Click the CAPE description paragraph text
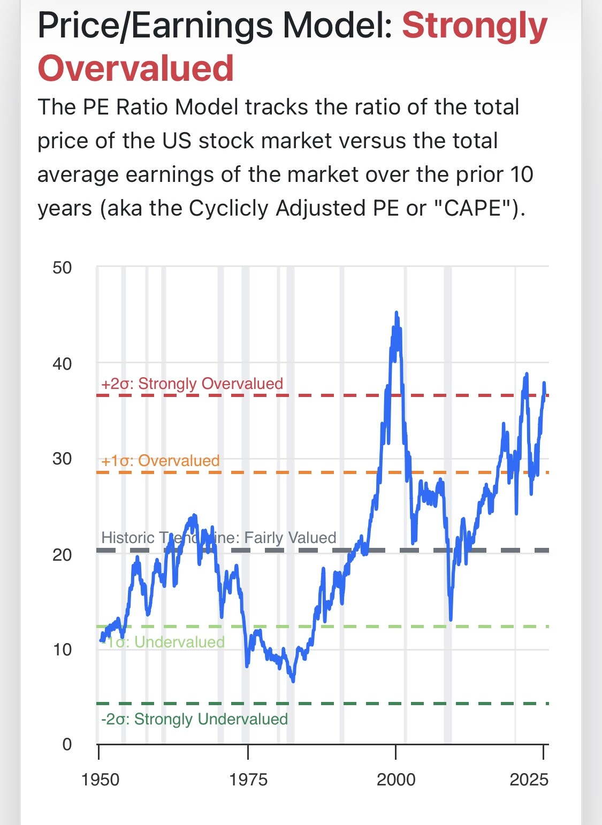The image size is (602, 825). point(285,158)
